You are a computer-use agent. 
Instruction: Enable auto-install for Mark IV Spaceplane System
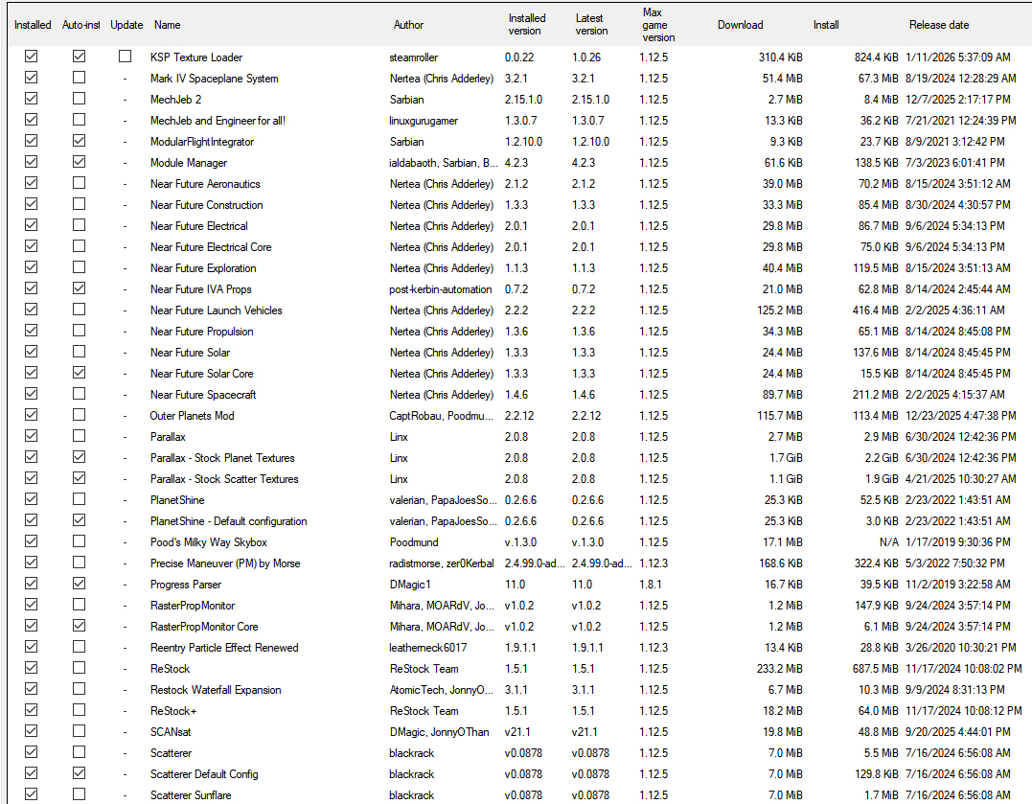79,79
